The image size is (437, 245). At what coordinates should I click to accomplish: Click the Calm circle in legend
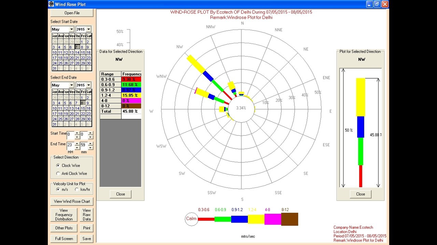[x=192, y=219]
